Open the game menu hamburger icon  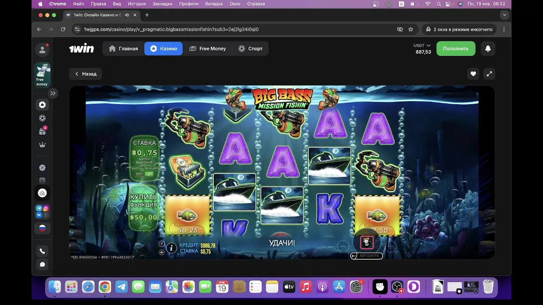click(162, 244)
